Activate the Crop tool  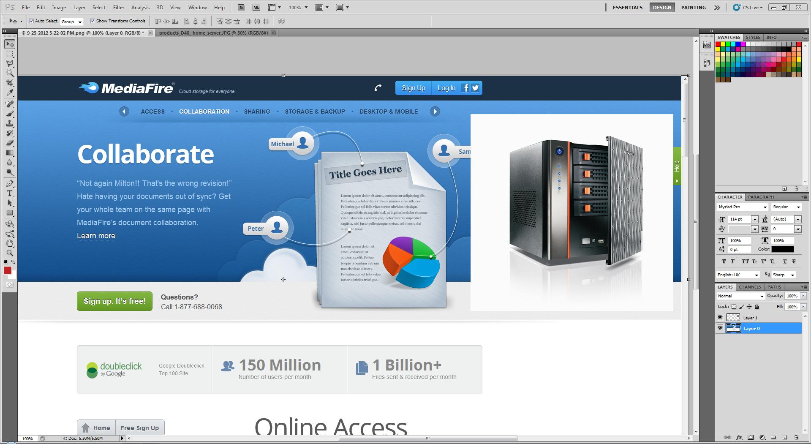[10, 83]
